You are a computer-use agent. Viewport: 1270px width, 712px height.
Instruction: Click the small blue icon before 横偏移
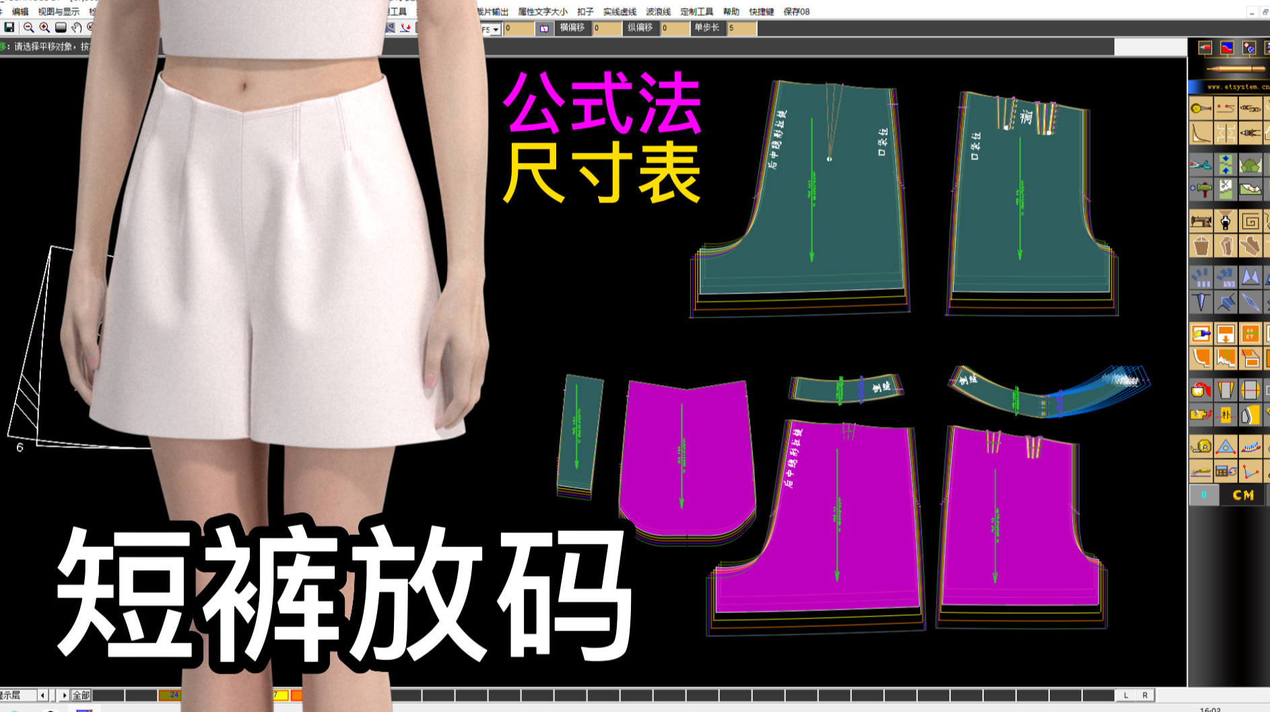click(x=544, y=28)
